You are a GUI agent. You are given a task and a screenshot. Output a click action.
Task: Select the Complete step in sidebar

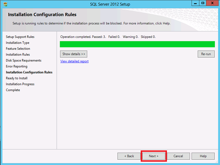pos(13,90)
